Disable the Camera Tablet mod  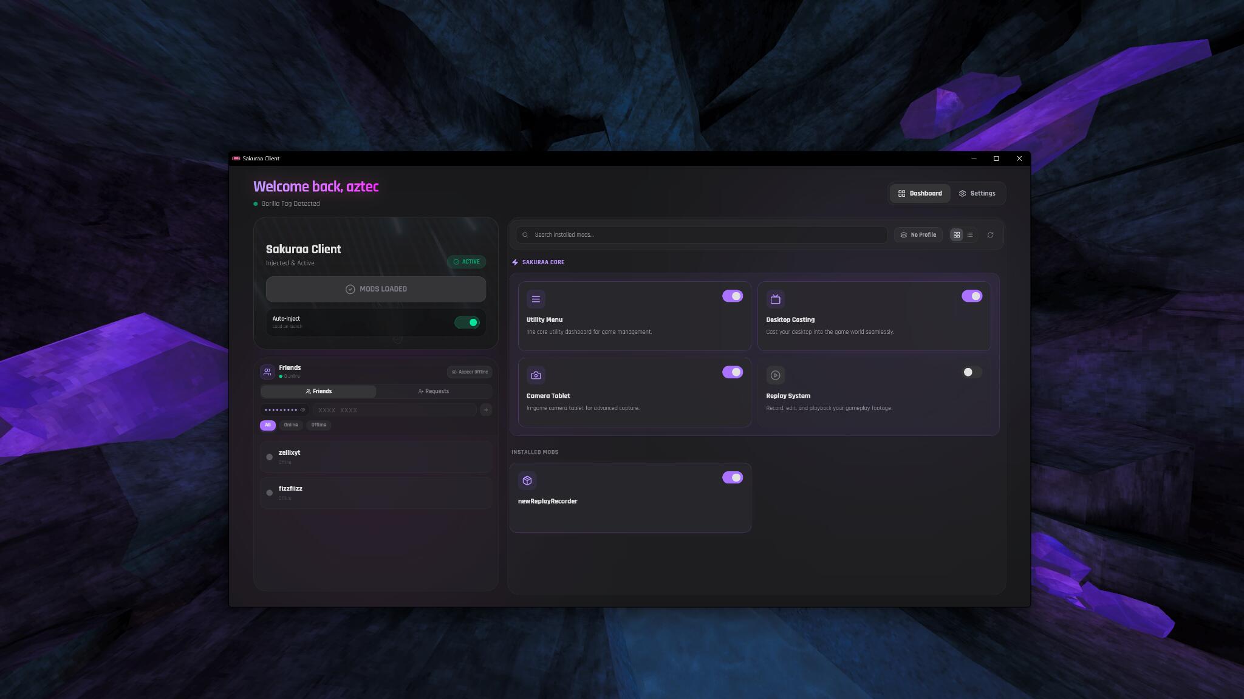click(x=733, y=372)
